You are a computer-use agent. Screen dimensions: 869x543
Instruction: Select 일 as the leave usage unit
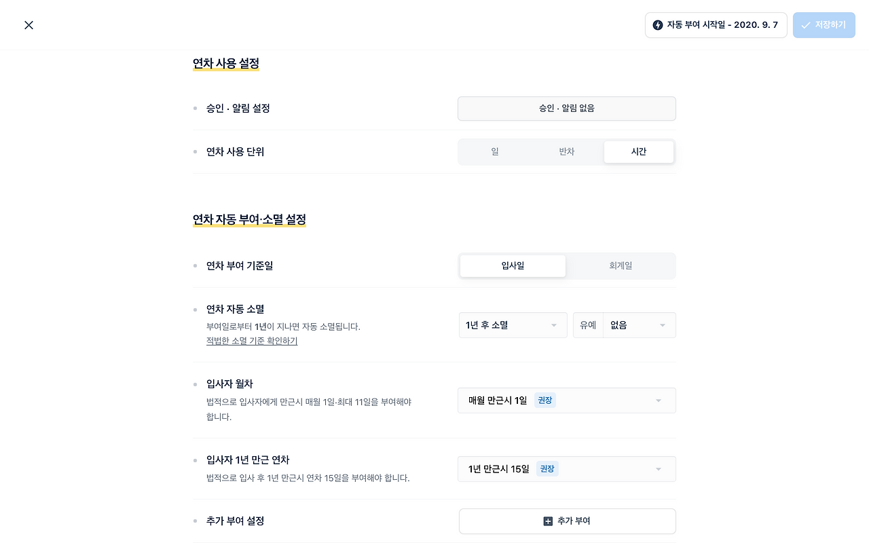coord(495,152)
